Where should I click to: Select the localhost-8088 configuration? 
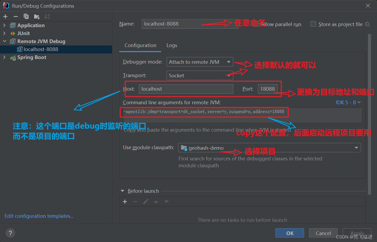pos(56,49)
